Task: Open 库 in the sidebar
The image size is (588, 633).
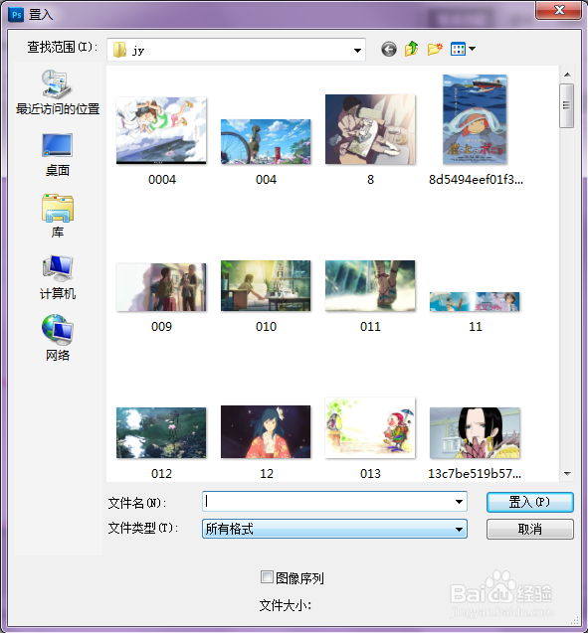Action: [58, 216]
